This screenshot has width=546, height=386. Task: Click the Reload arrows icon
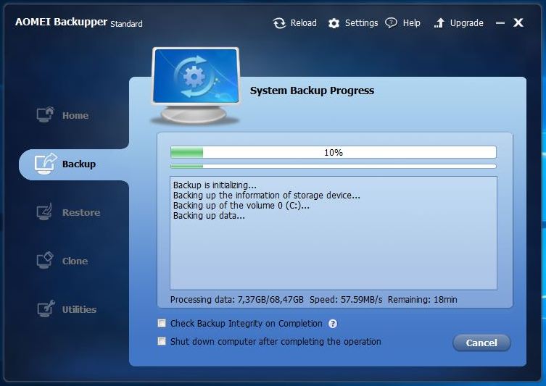click(279, 23)
